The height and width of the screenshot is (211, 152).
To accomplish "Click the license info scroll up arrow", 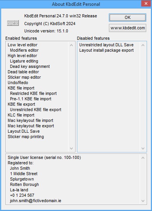I will [x=143, y=158].
